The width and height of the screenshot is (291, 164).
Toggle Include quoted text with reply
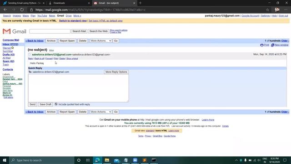56,104
